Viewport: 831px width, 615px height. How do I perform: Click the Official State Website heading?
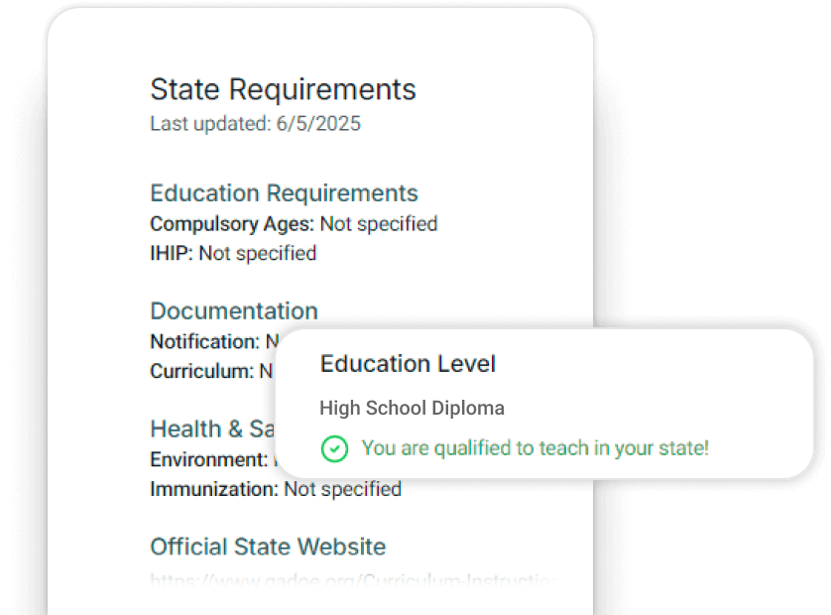click(268, 547)
